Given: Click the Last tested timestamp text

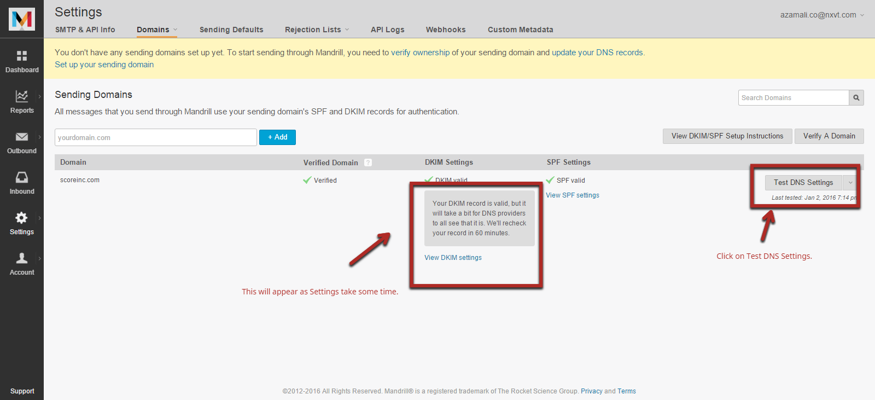Looking at the screenshot, I should 814,198.
